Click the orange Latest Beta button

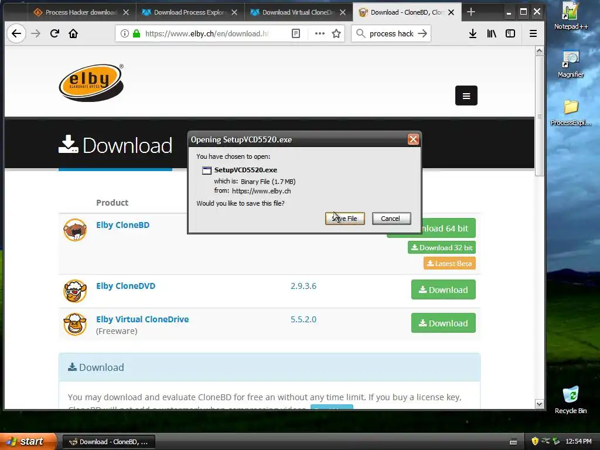(449, 263)
